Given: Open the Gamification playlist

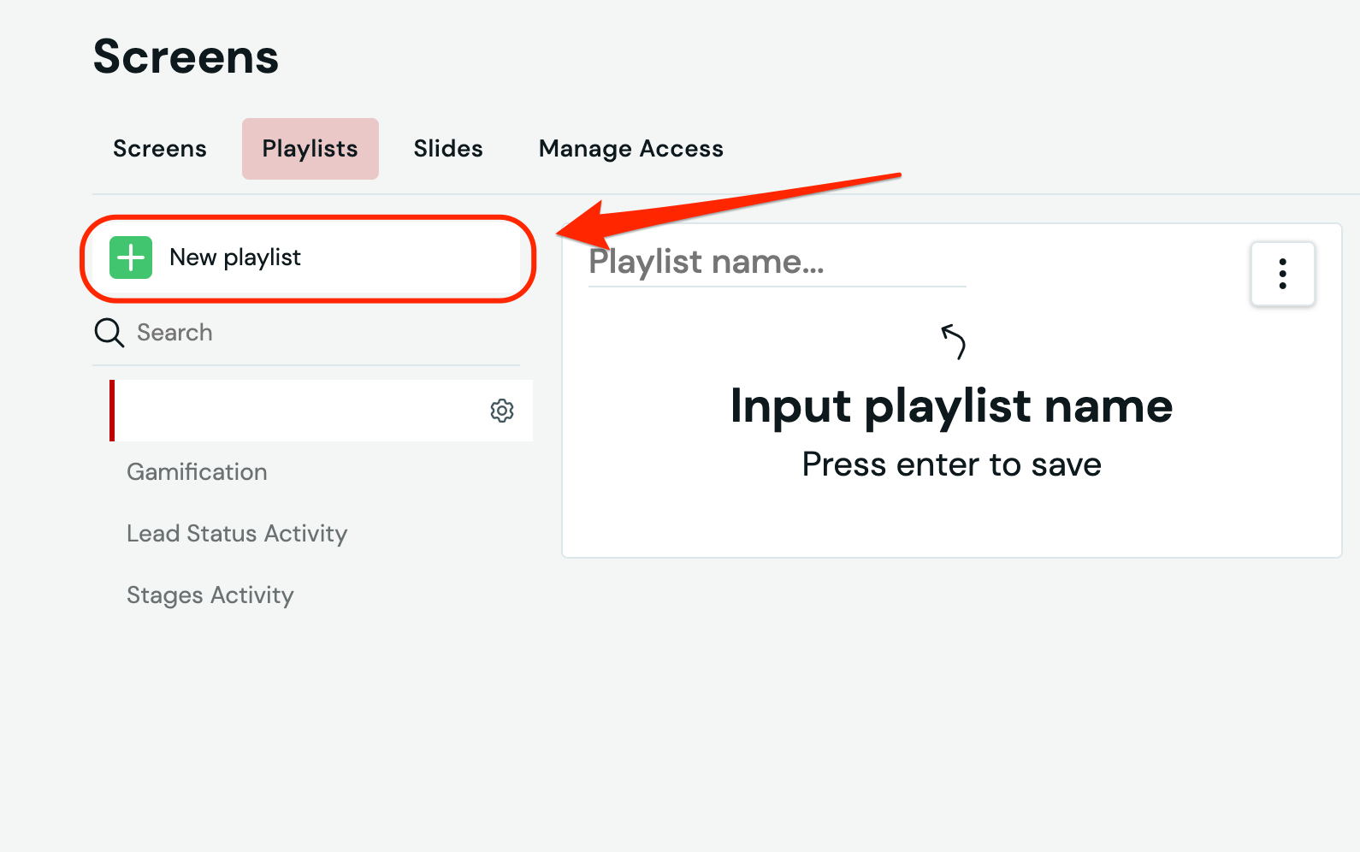Looking at the screenshot, I should [x=197, y=472].
